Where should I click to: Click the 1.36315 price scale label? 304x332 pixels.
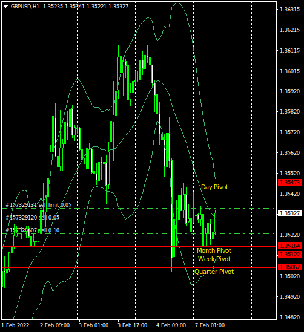click(290, 10)
